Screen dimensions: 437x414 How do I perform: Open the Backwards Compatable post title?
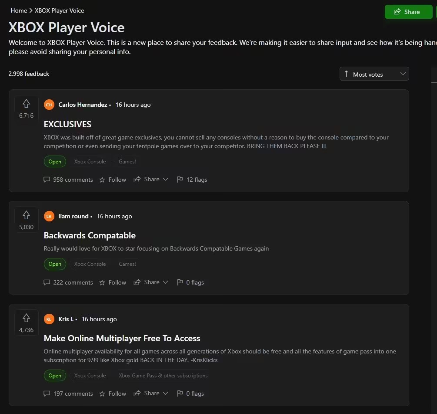[90, 235]
